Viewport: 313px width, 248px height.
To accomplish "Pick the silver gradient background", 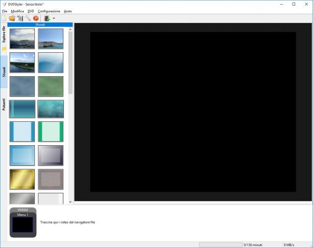I will (x=22, y=198).
